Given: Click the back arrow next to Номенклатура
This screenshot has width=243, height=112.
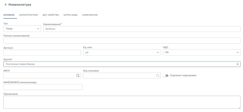Looking at the screenshot, I should click(6, 5).
